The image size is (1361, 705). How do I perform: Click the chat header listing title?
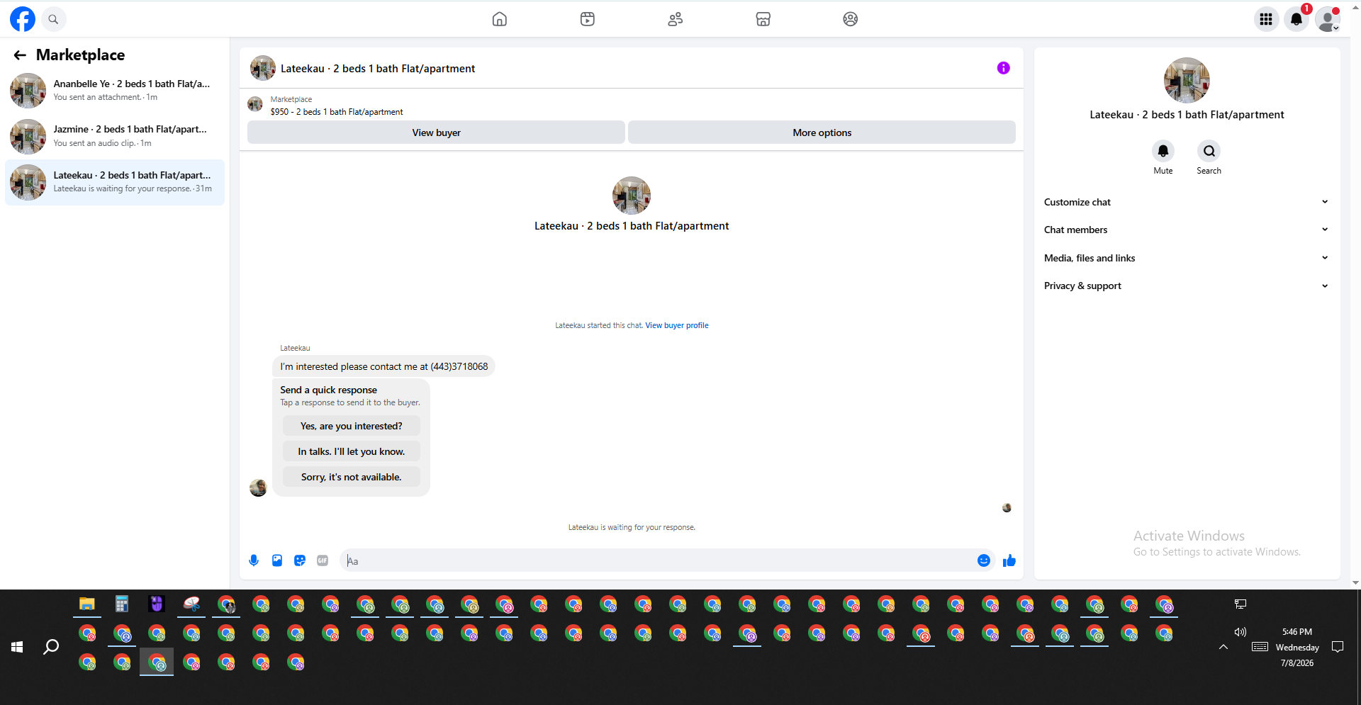pos(378,69)
